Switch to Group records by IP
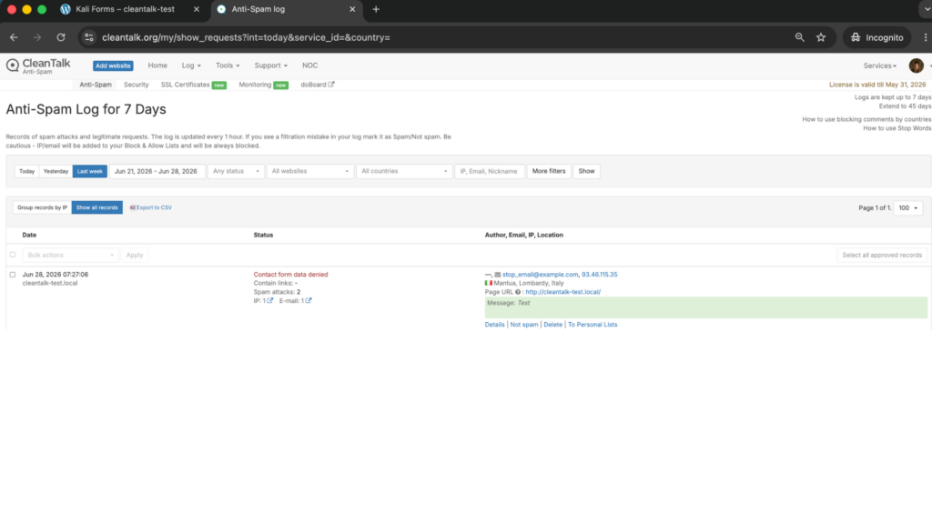Screen dimensions: 932x524 [x=42, y=207]
